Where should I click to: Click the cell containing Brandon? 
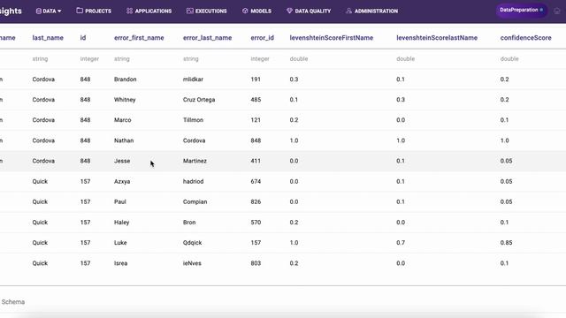pos(126,79)
